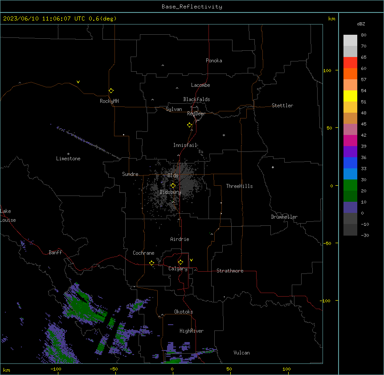Click the 45 value in the dBZ legend

coord(364,124)
